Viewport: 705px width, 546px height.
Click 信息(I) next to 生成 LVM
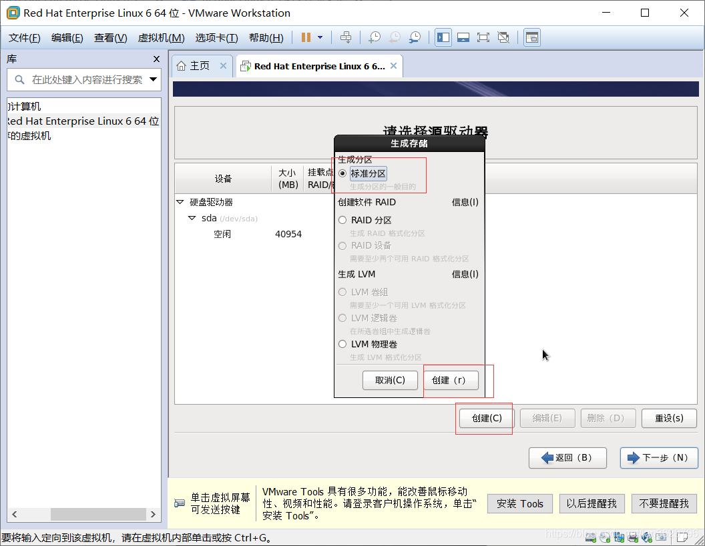pos(465,275)
